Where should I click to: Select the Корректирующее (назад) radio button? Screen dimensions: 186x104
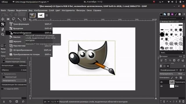[x=4, y=62]
